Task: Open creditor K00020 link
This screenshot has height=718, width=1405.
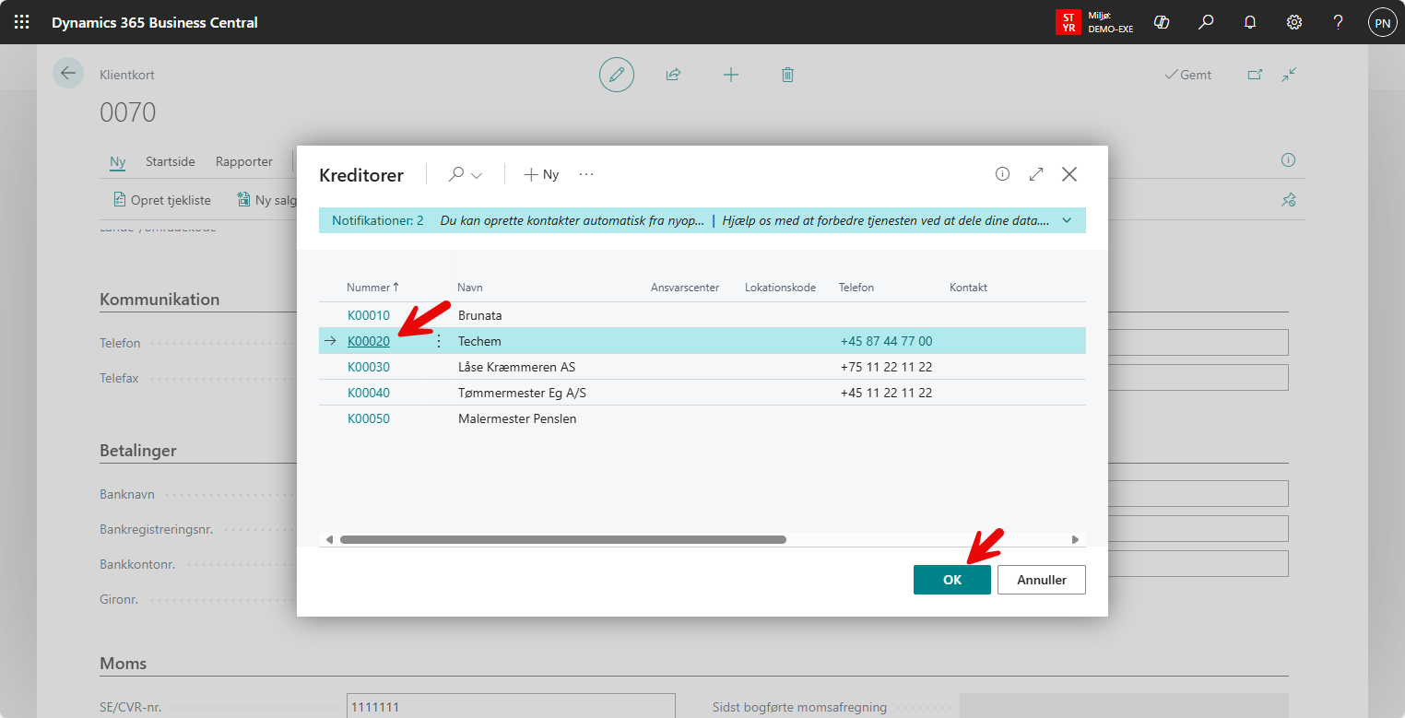Action: [369, 341]
